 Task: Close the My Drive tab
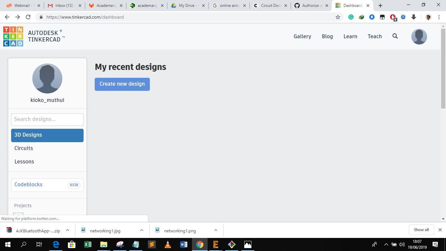coord(203,6)
